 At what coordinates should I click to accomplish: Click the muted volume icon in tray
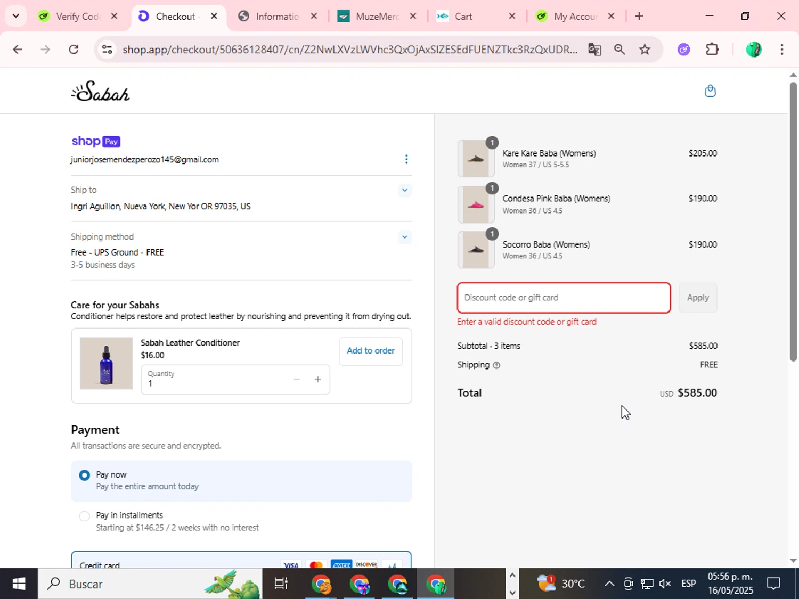[665, 584]
